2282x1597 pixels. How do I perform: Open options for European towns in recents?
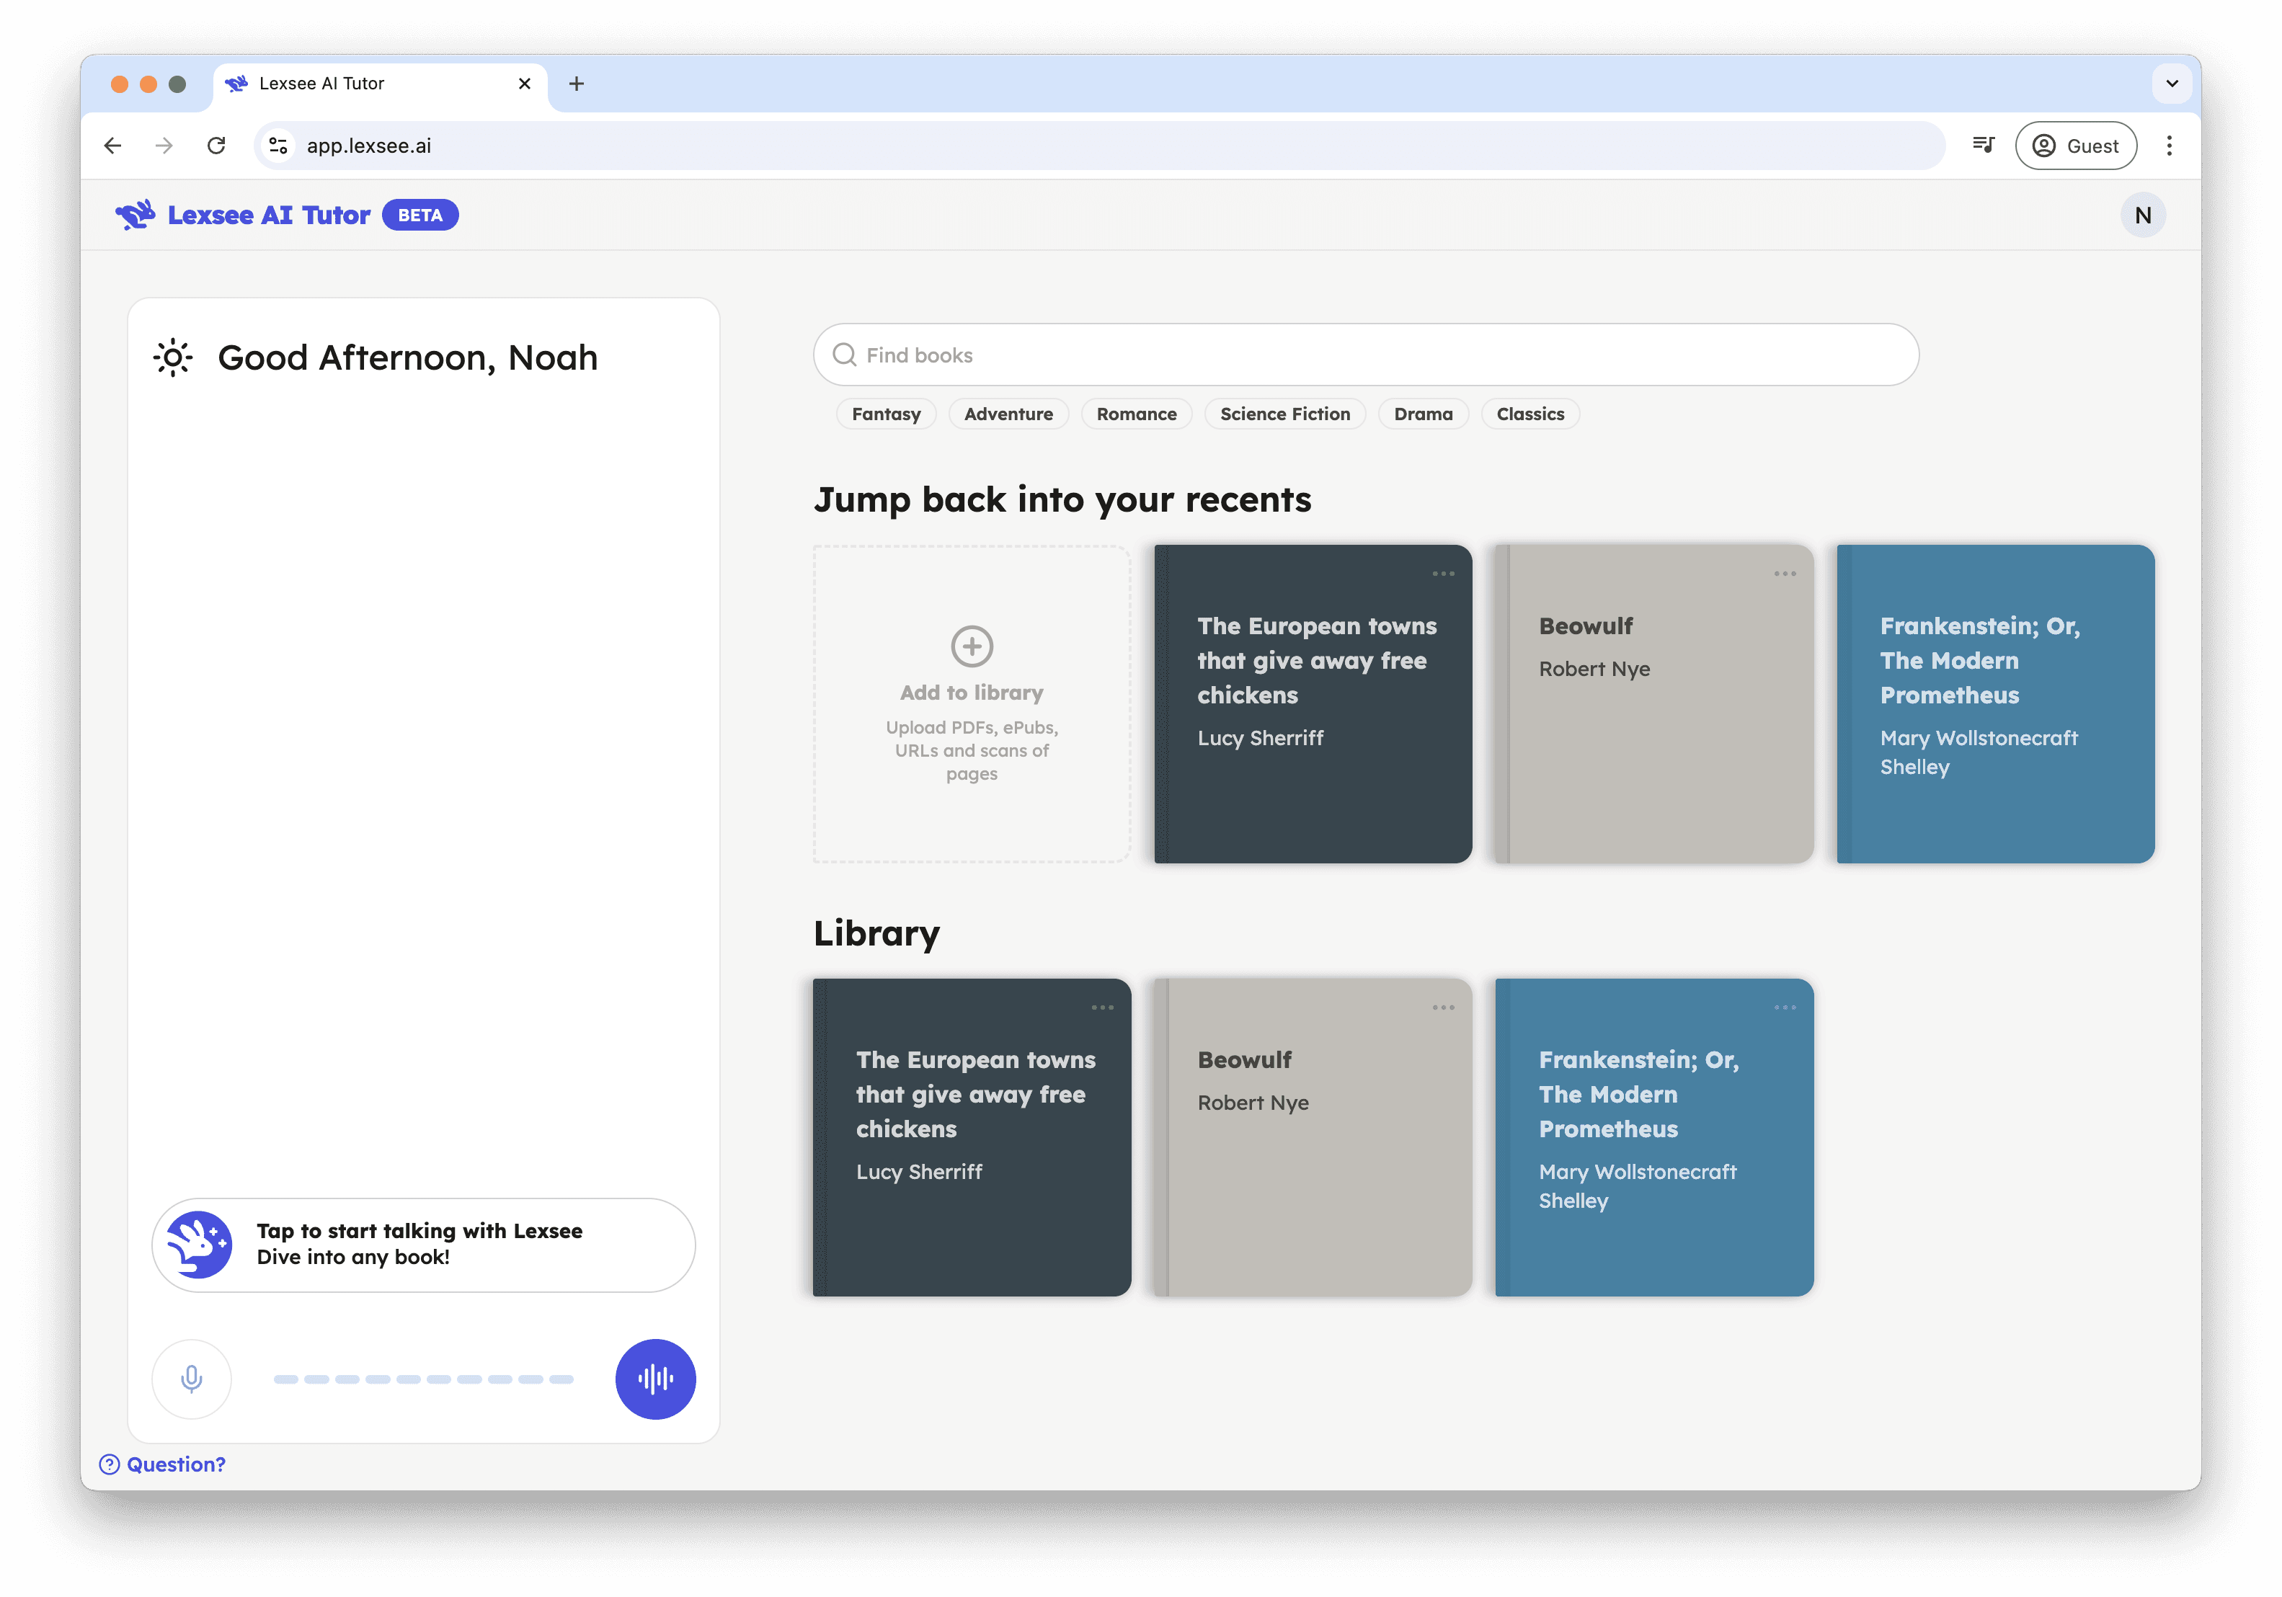1443,574
